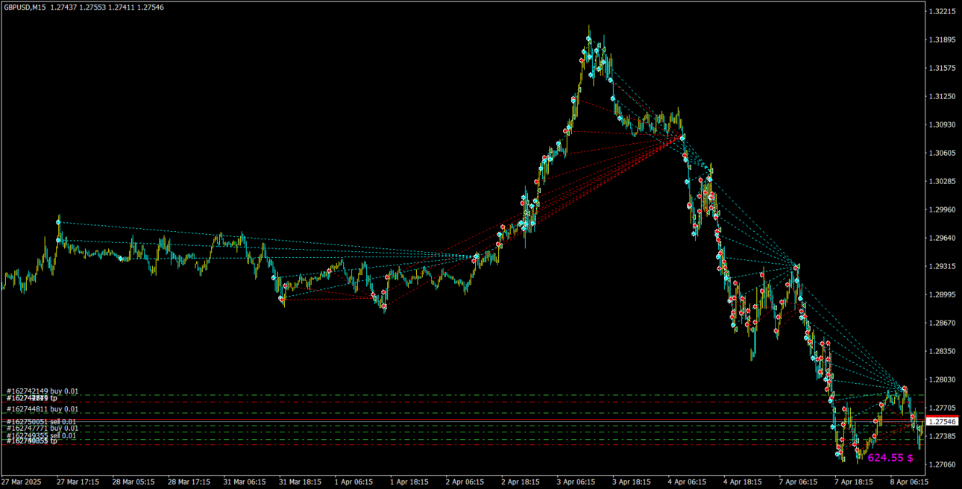This screenshot has height=489, width=962.
Task: Select order #162750051 sell 0.01 line label
Action: (x=43, y=422)
